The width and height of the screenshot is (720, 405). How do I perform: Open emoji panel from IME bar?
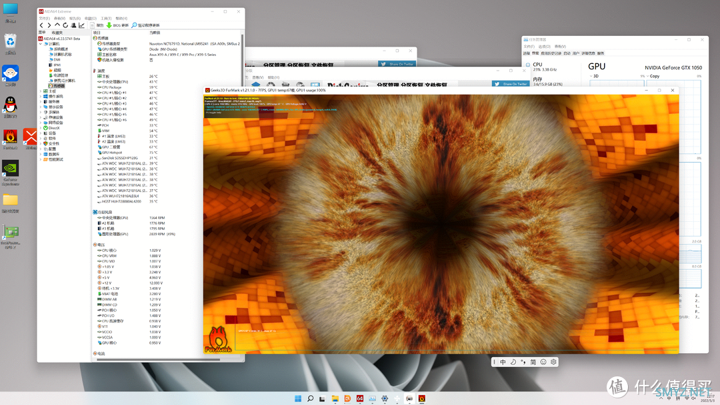pos(543,362)
